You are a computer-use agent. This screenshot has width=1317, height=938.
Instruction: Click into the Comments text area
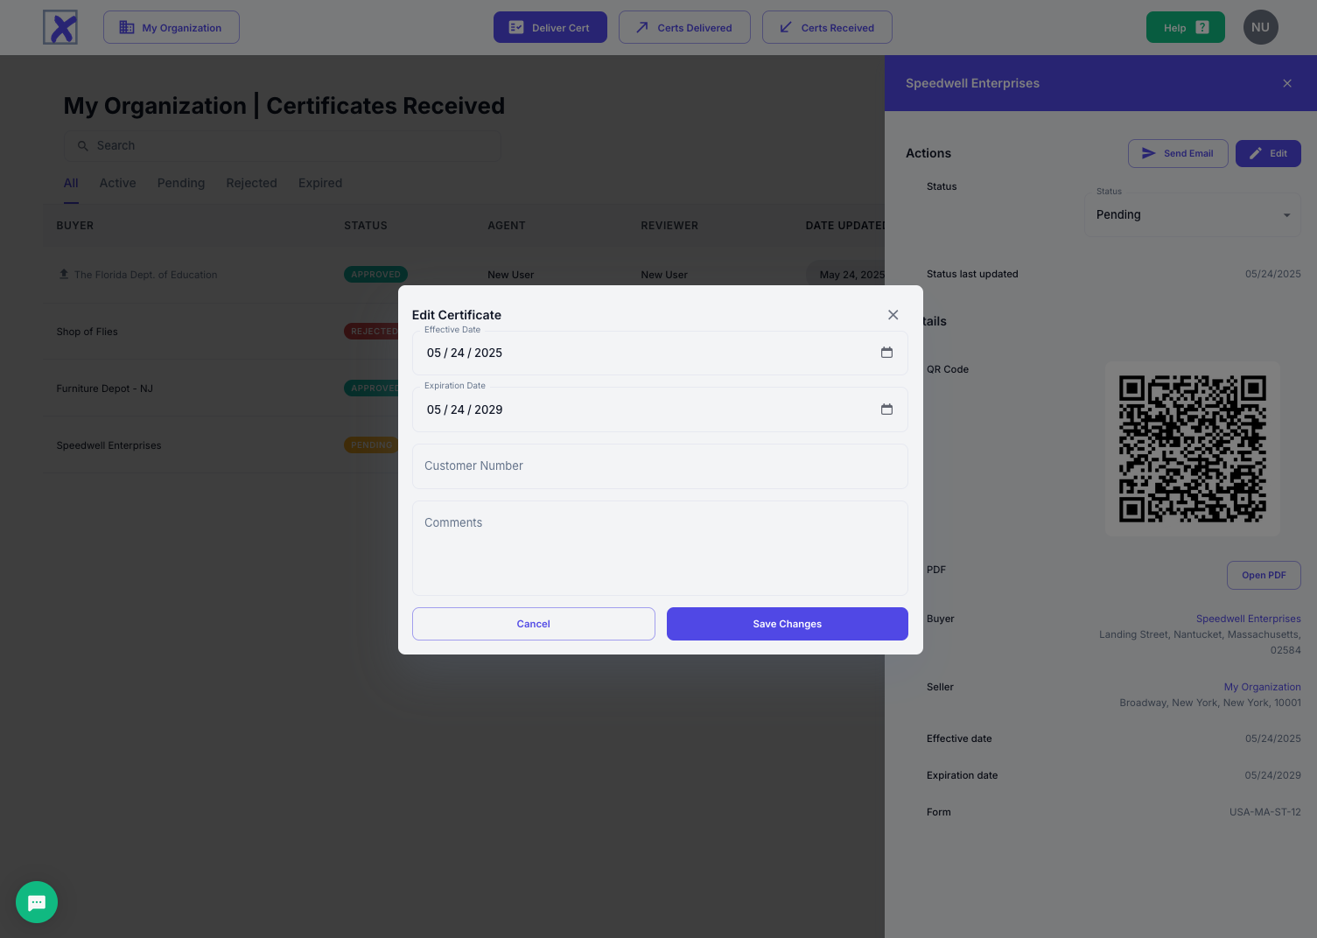click(660, 548)
